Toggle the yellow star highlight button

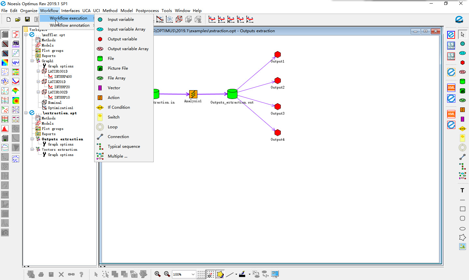click(x=220, y=274)
